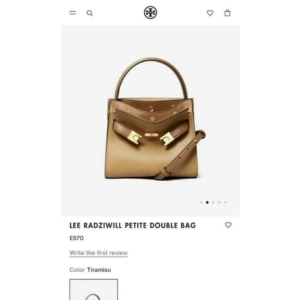Viewport: 300px width, 300px height.
Task: Show first product image via first dot
Action: point(201,202)
